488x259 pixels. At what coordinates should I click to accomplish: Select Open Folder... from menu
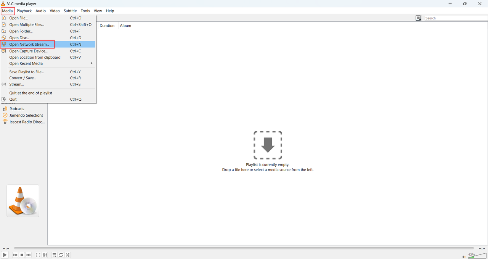(48, 31)
